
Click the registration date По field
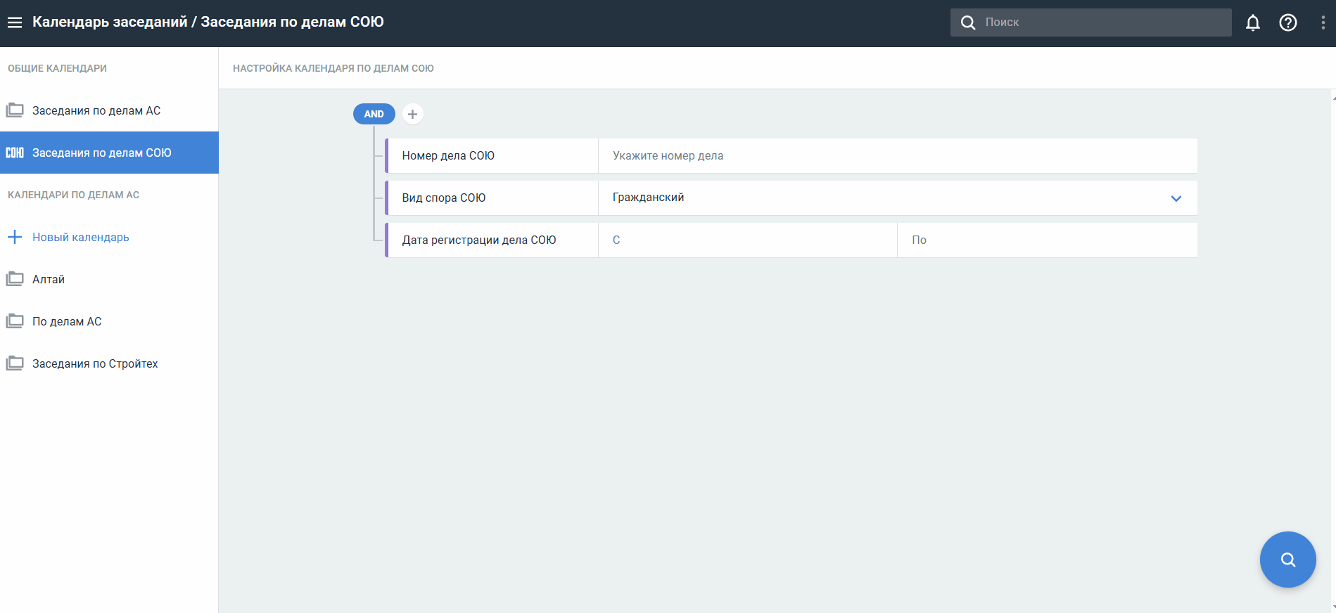[x=1047, y=240]
